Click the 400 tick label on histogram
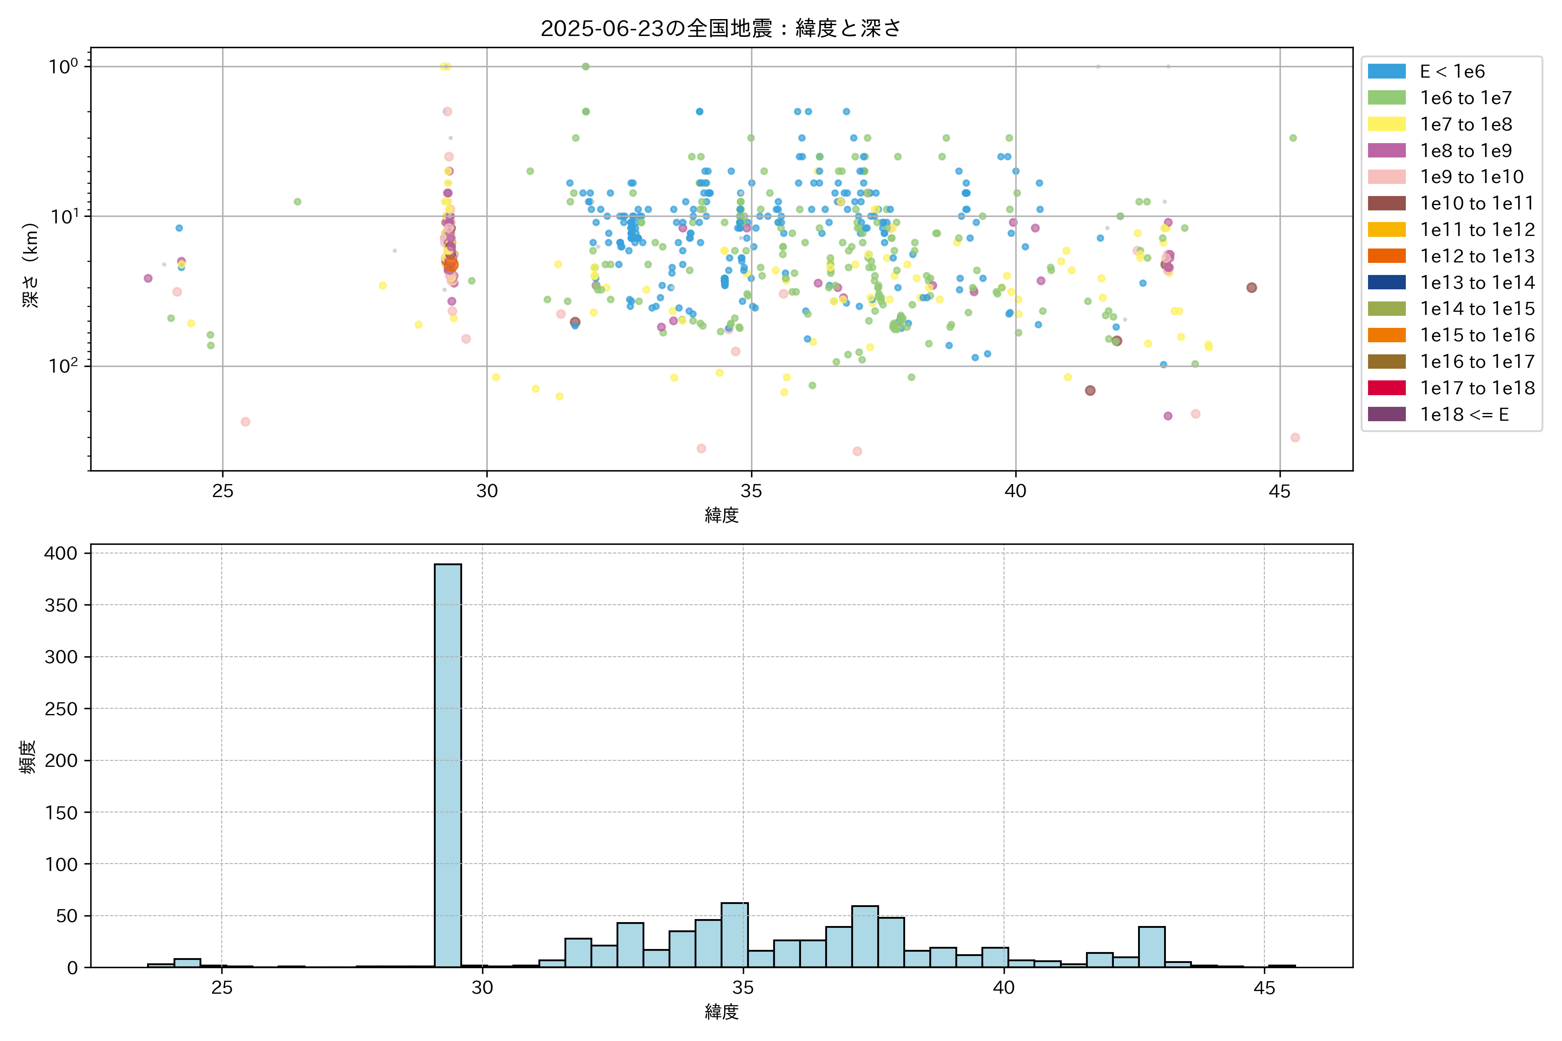Viewport: 1562px width, 1041px height. click(60, 553)
